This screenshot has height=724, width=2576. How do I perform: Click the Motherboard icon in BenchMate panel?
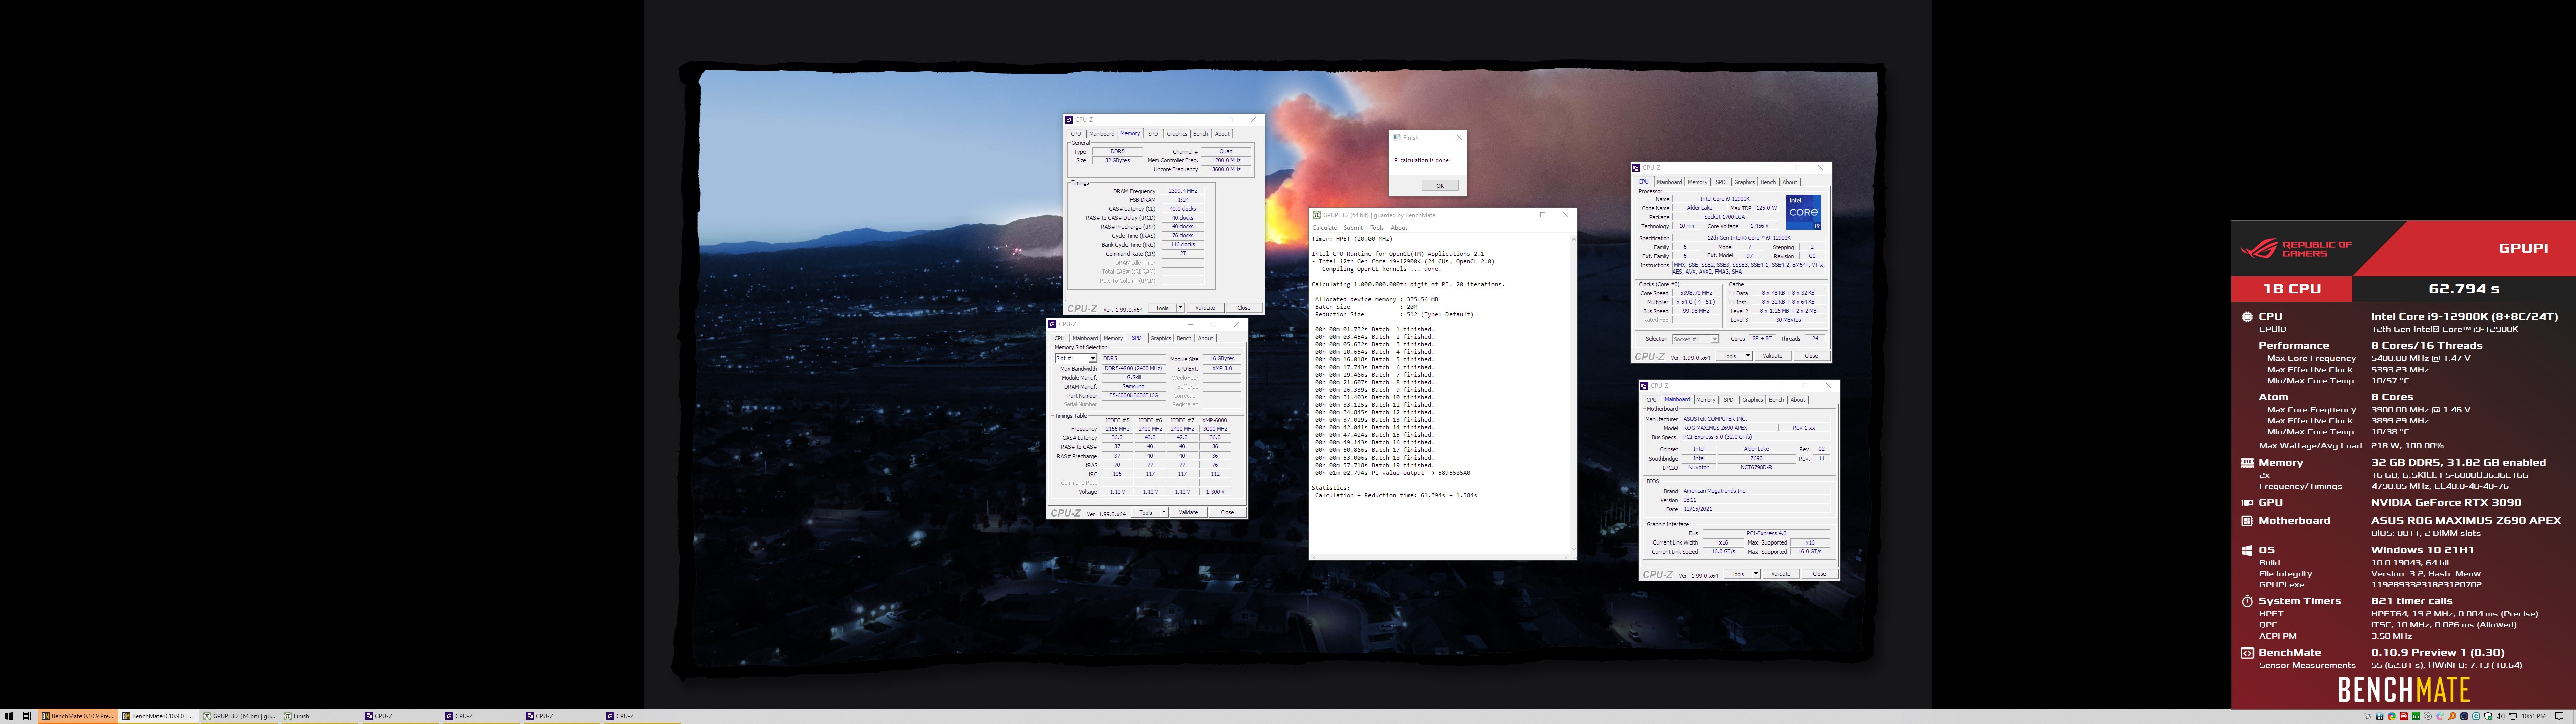point(2247,521)
